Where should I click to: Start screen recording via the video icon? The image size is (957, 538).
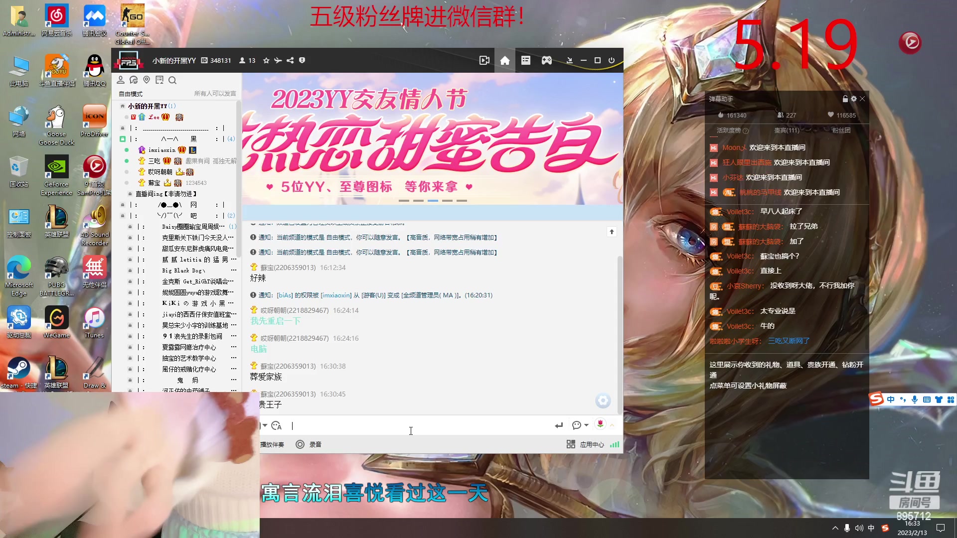484,60
